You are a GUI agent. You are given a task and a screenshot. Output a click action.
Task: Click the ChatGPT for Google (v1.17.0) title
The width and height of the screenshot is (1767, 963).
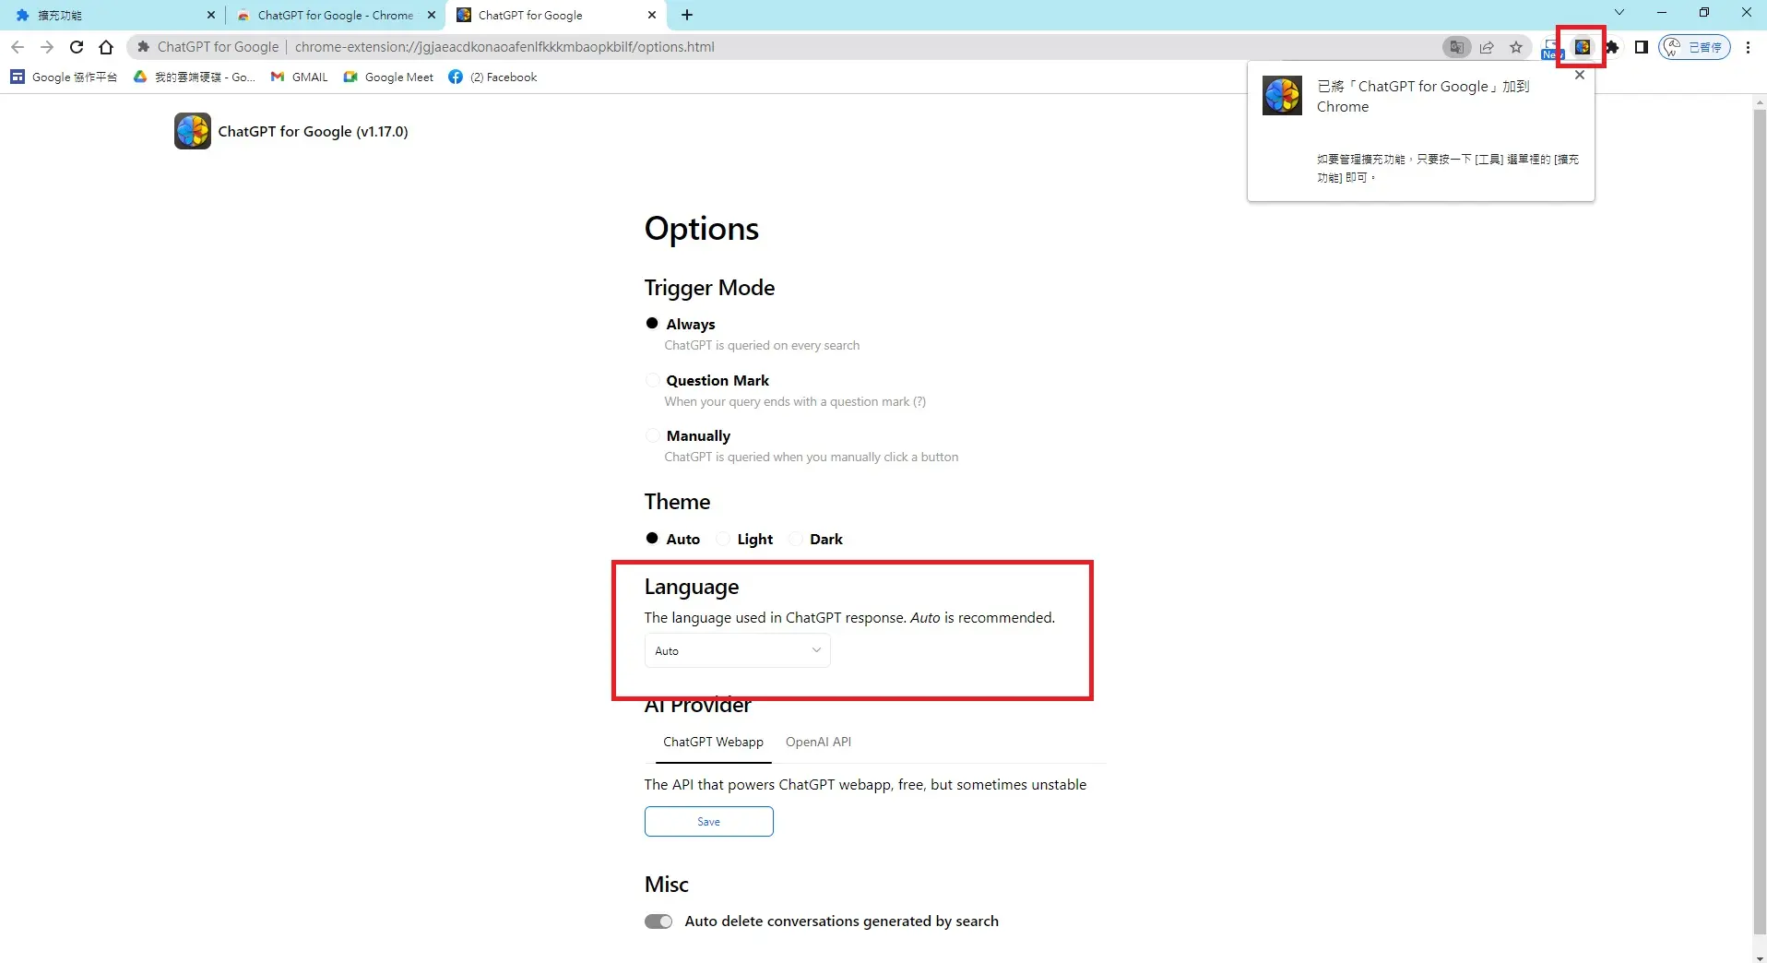(313, 131)
